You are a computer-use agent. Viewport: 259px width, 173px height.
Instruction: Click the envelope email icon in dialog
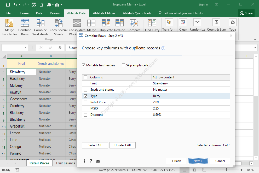pyautogui.click(x=98, y=161)
